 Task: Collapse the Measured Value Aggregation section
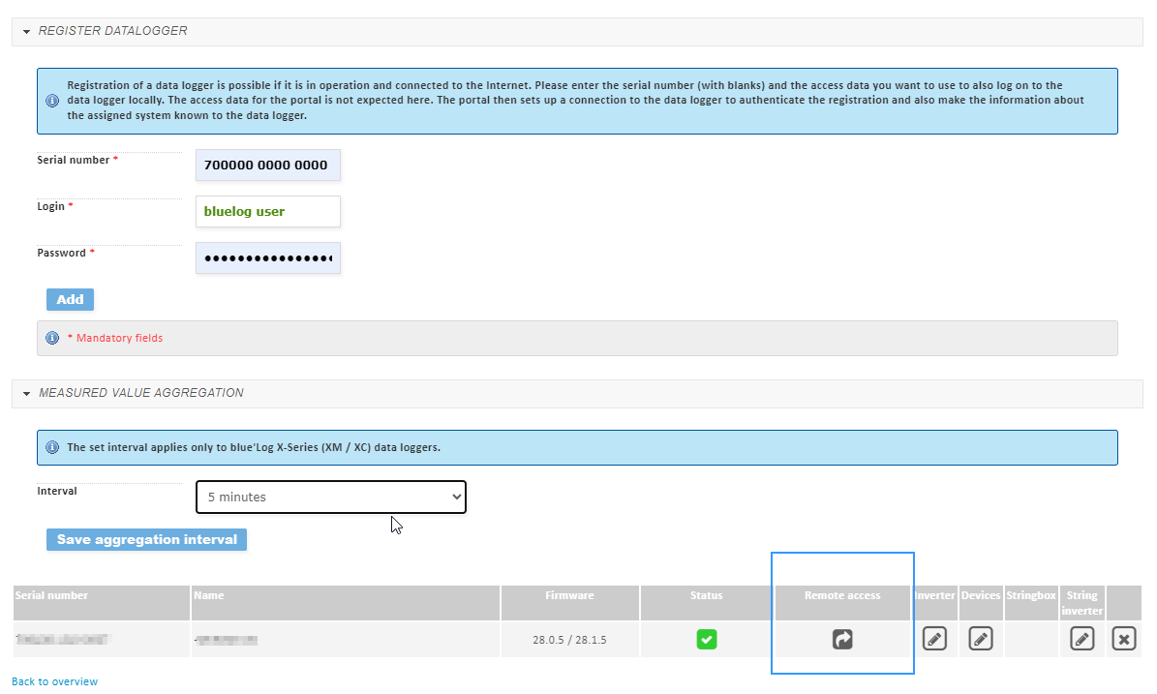25,393
